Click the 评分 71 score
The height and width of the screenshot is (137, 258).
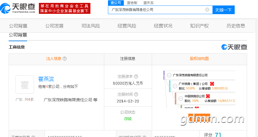213,135
